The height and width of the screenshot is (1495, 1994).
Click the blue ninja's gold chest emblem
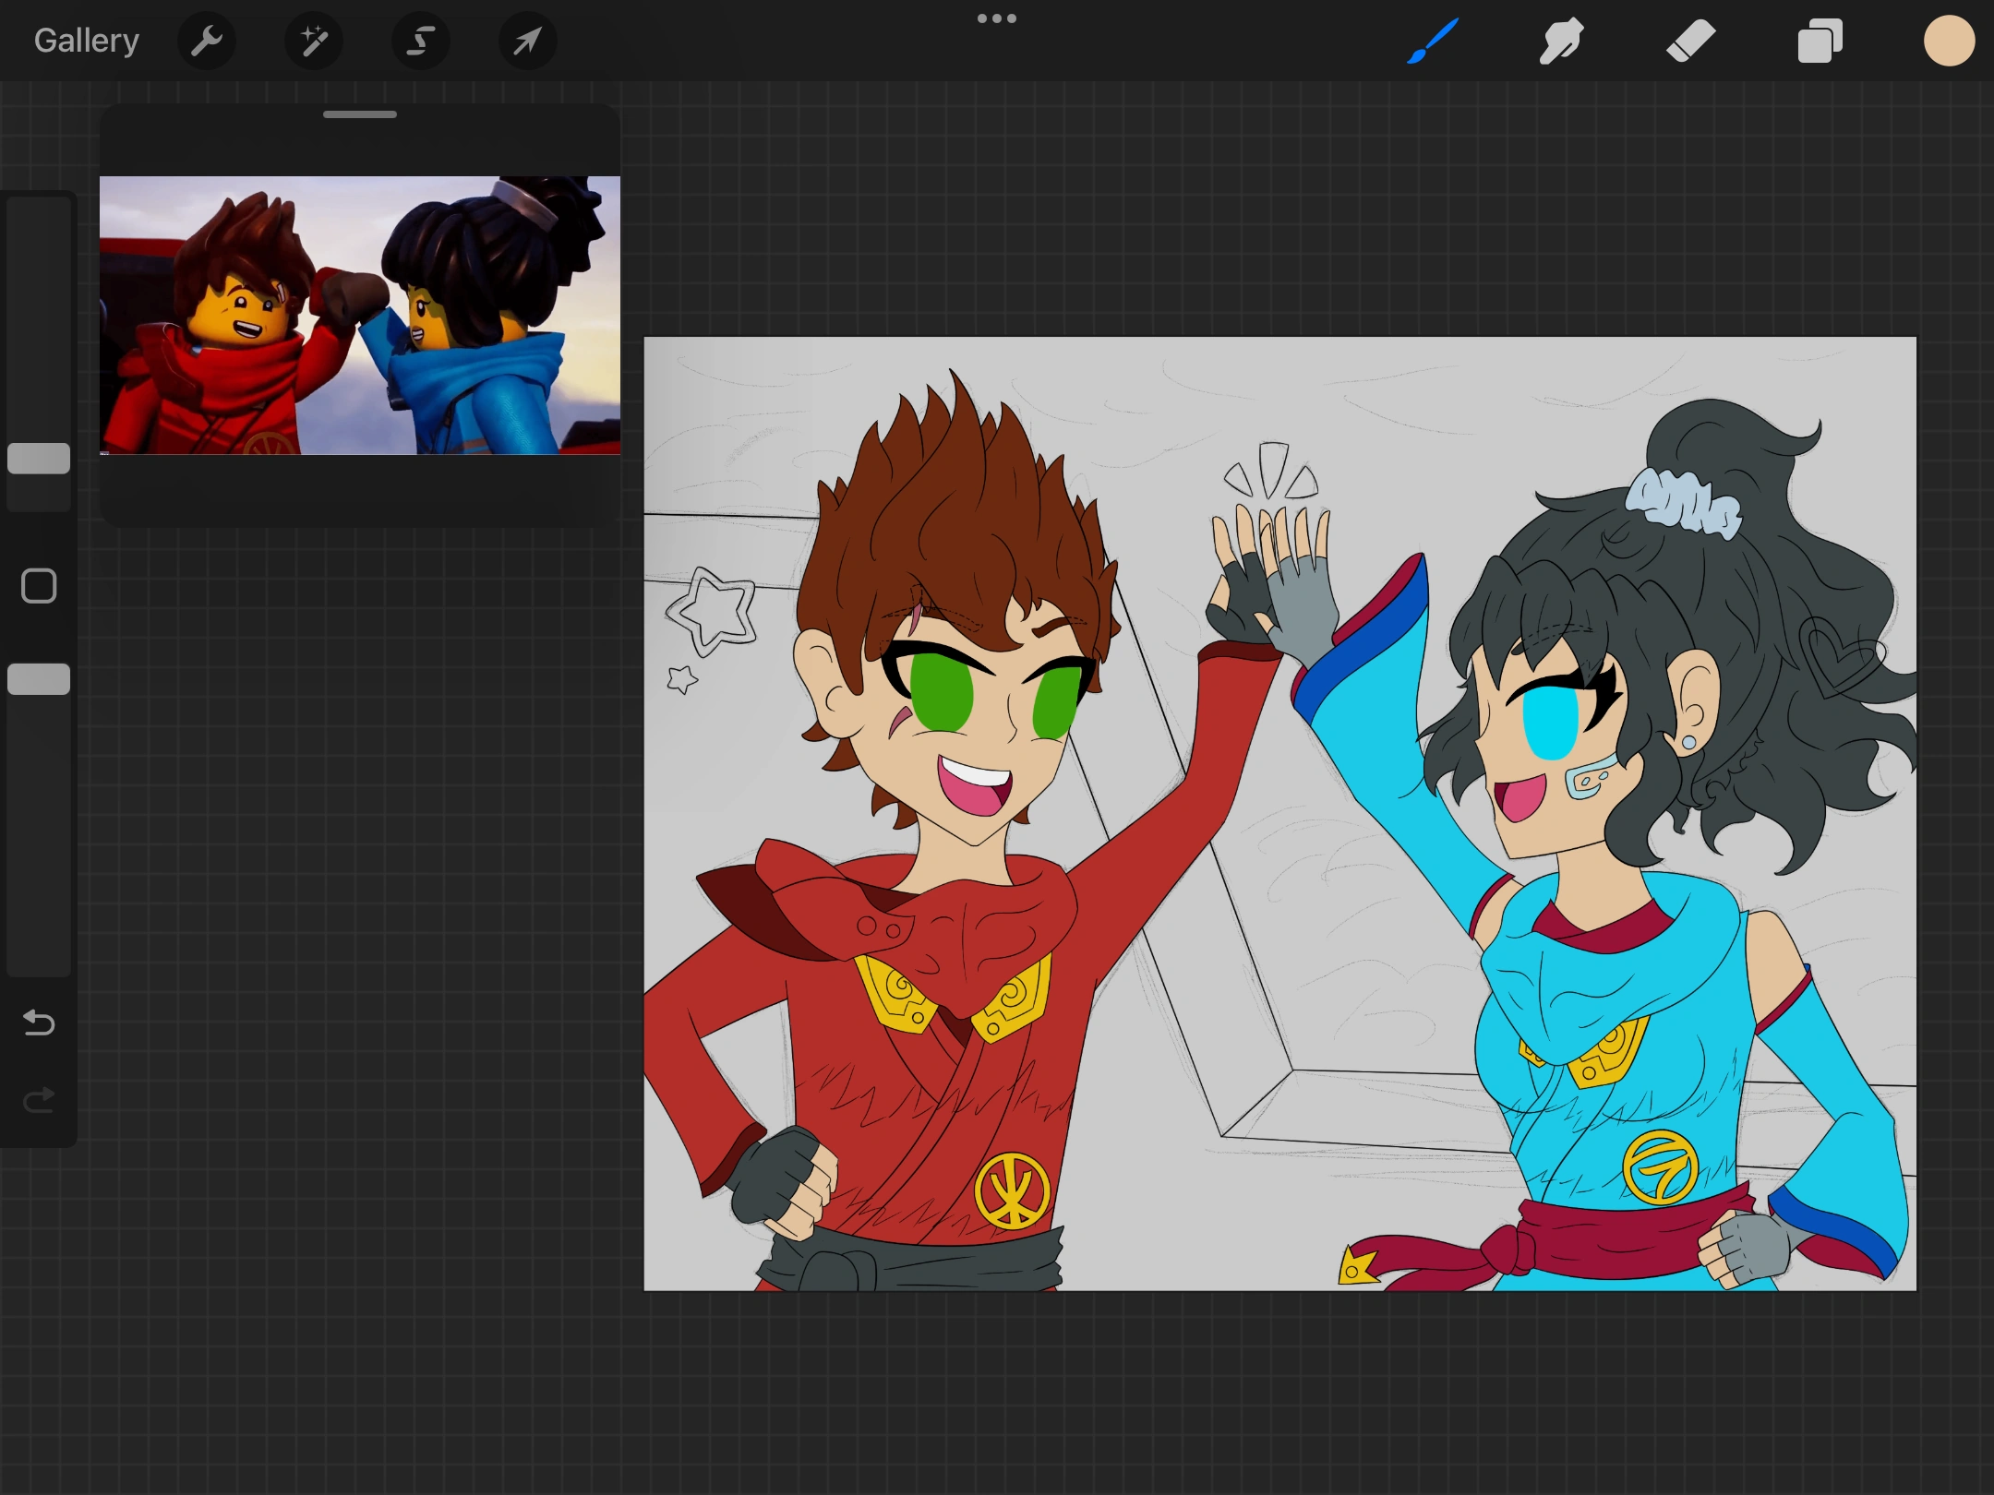1660,1167
